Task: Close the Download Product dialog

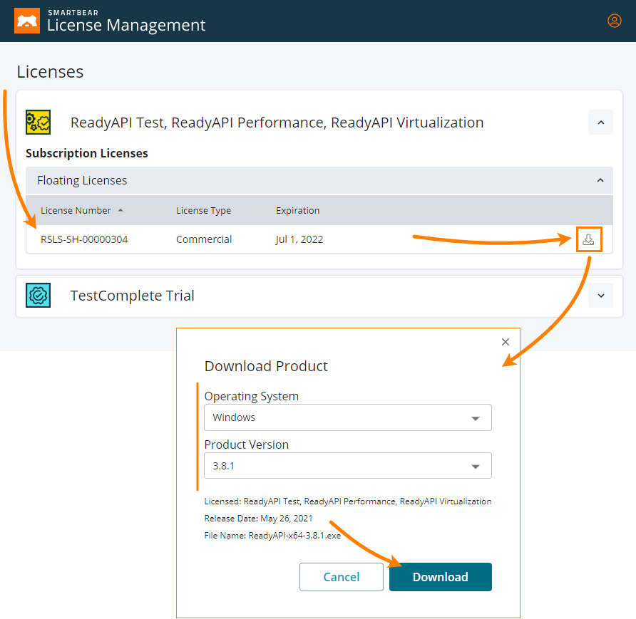Action: pyautogui.click(x=506, y=342)
